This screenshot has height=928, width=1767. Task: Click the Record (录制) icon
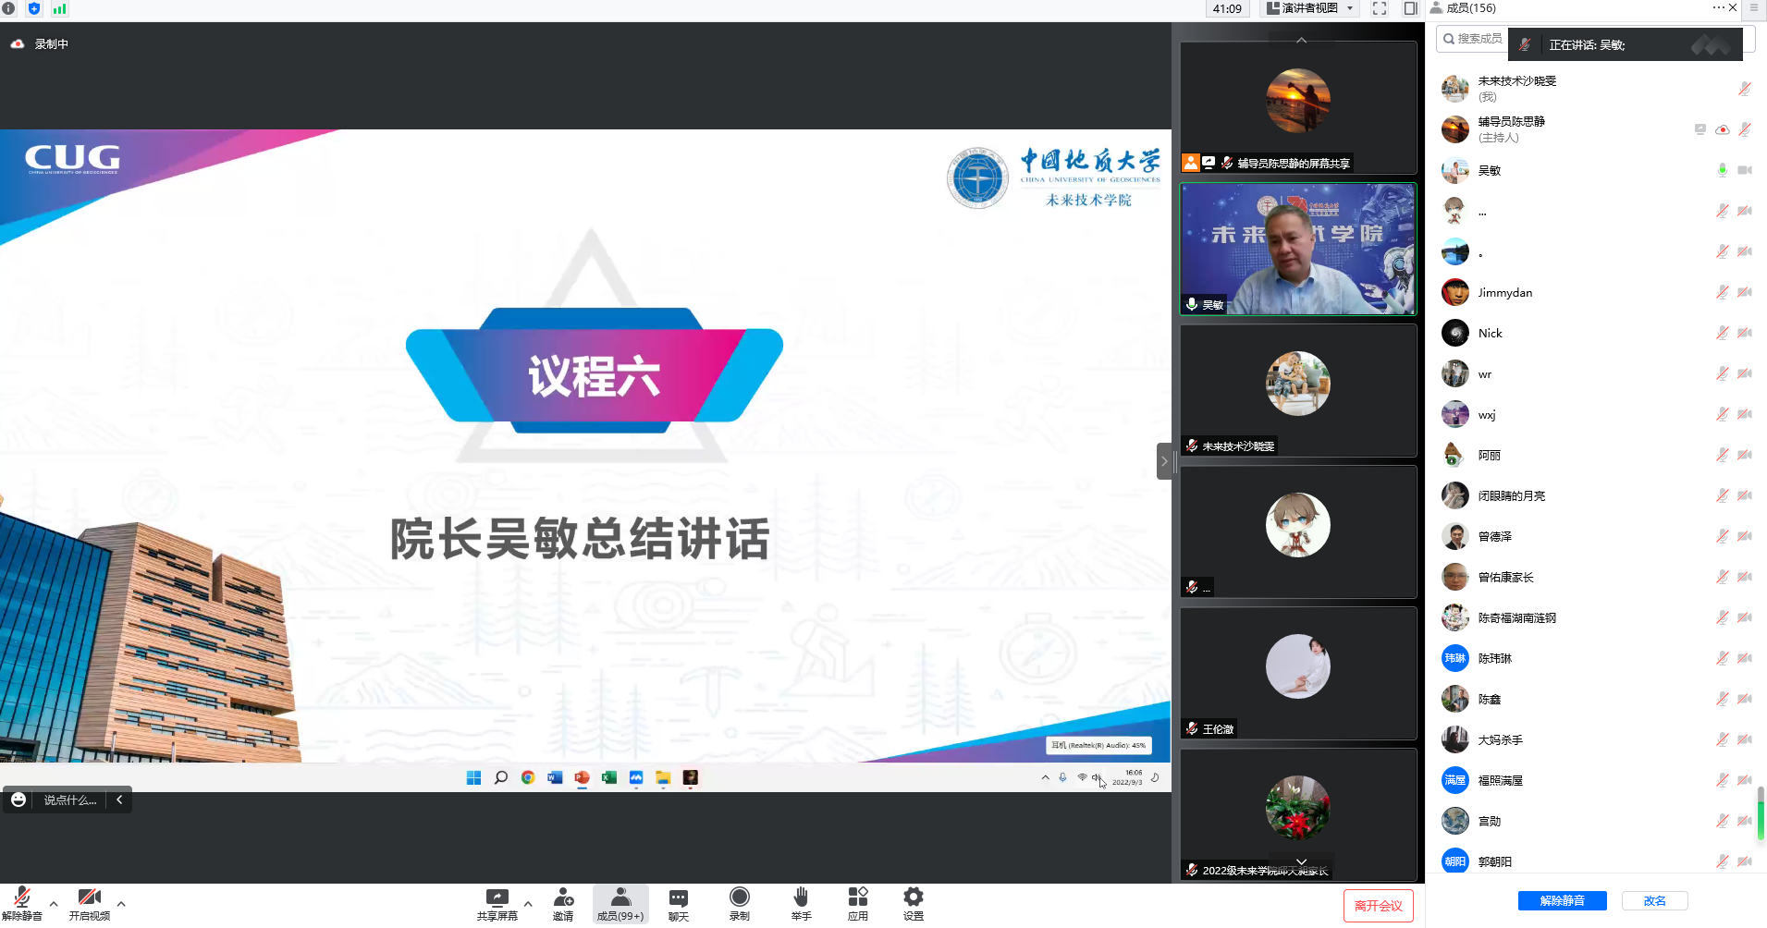(x=739, y=903)
